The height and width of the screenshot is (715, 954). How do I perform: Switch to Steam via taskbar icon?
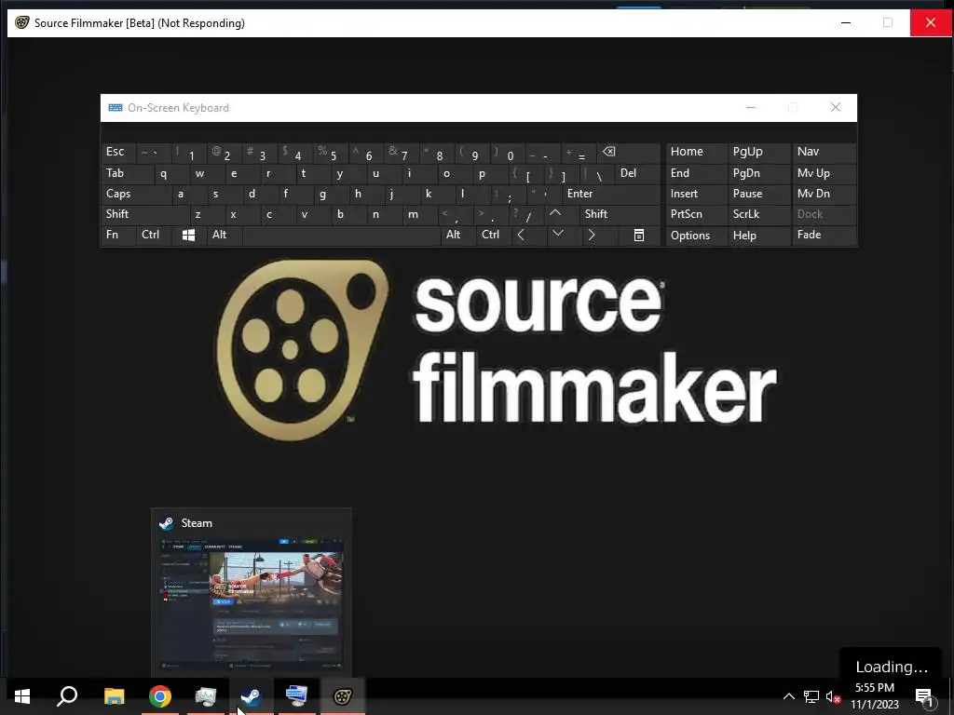click(251, 696)
